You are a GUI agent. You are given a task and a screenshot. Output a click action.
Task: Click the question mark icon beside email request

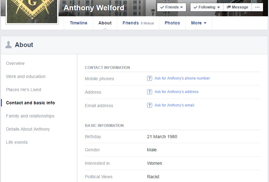[150, 105]
